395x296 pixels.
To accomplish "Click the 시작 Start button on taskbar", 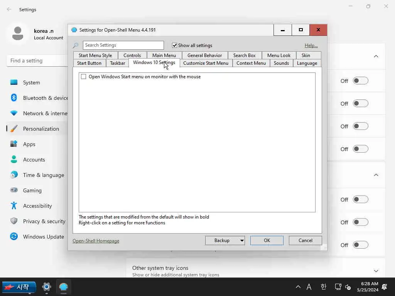I will [x=19, y=287].
